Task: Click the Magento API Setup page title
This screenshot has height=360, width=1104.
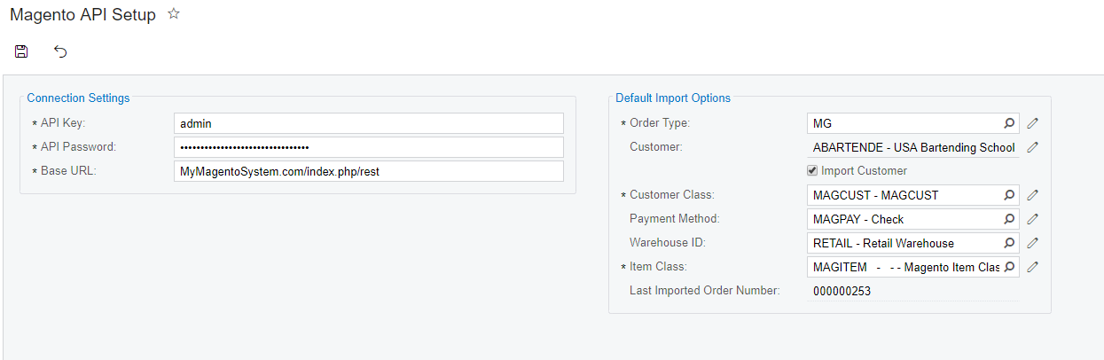Action: point(82,15)
